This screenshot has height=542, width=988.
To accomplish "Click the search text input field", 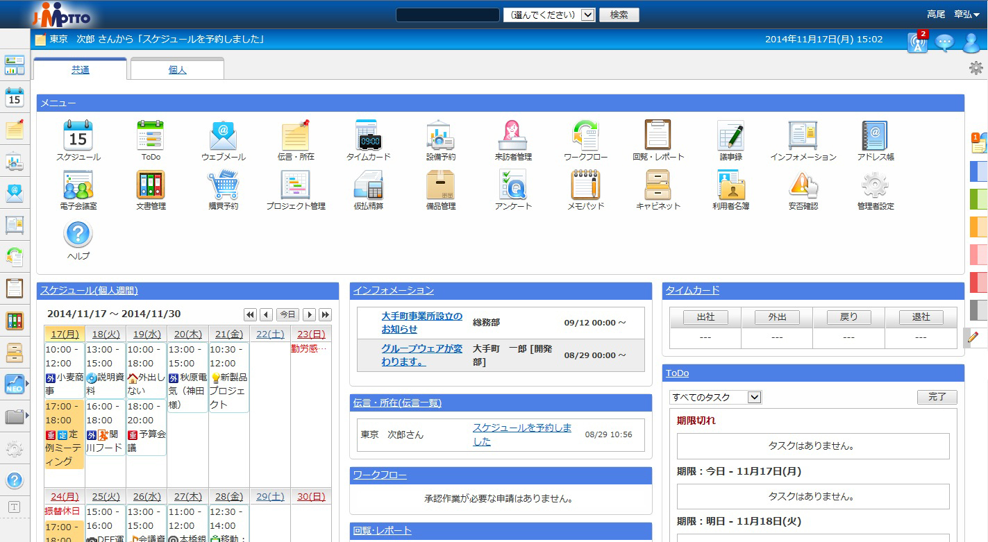I will (448, 15).
